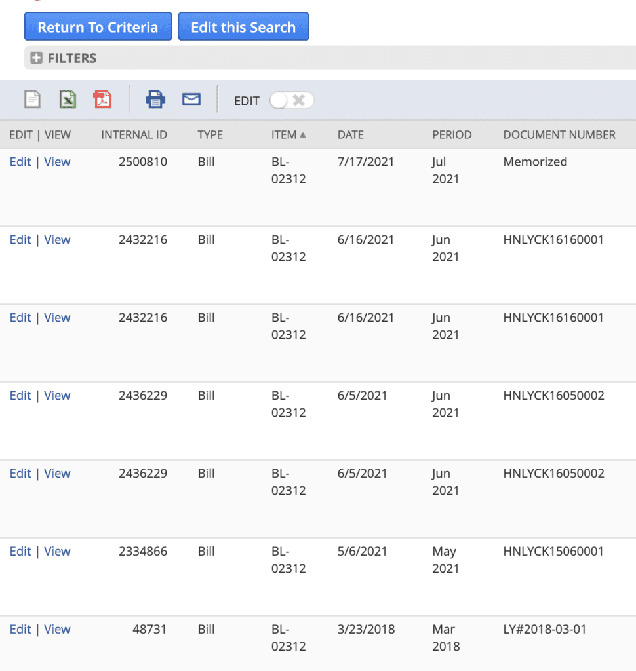Sort by the ITEM column header
The image size is (636, 671).
click(284, 135)
